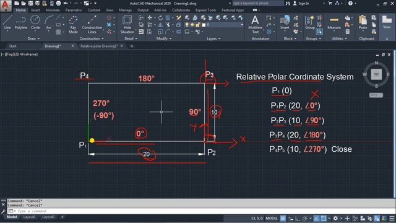396x223 pixels.
Task: Toggle layer lock icon in Layers panel
Action: tap(198, 25)
